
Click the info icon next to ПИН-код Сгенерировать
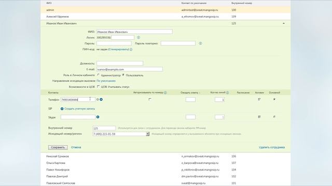pyautogui.click(x=131, y=50)
